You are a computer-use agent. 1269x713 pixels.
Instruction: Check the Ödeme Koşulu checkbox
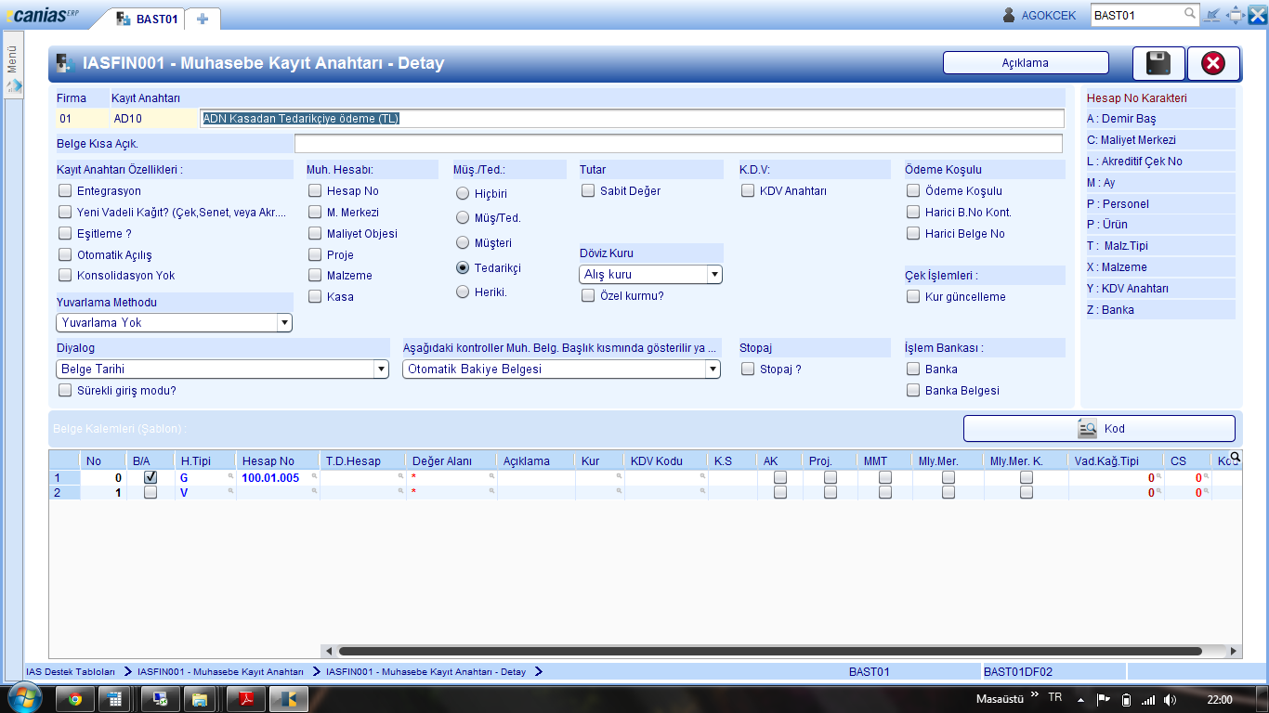tap(913, 190)
